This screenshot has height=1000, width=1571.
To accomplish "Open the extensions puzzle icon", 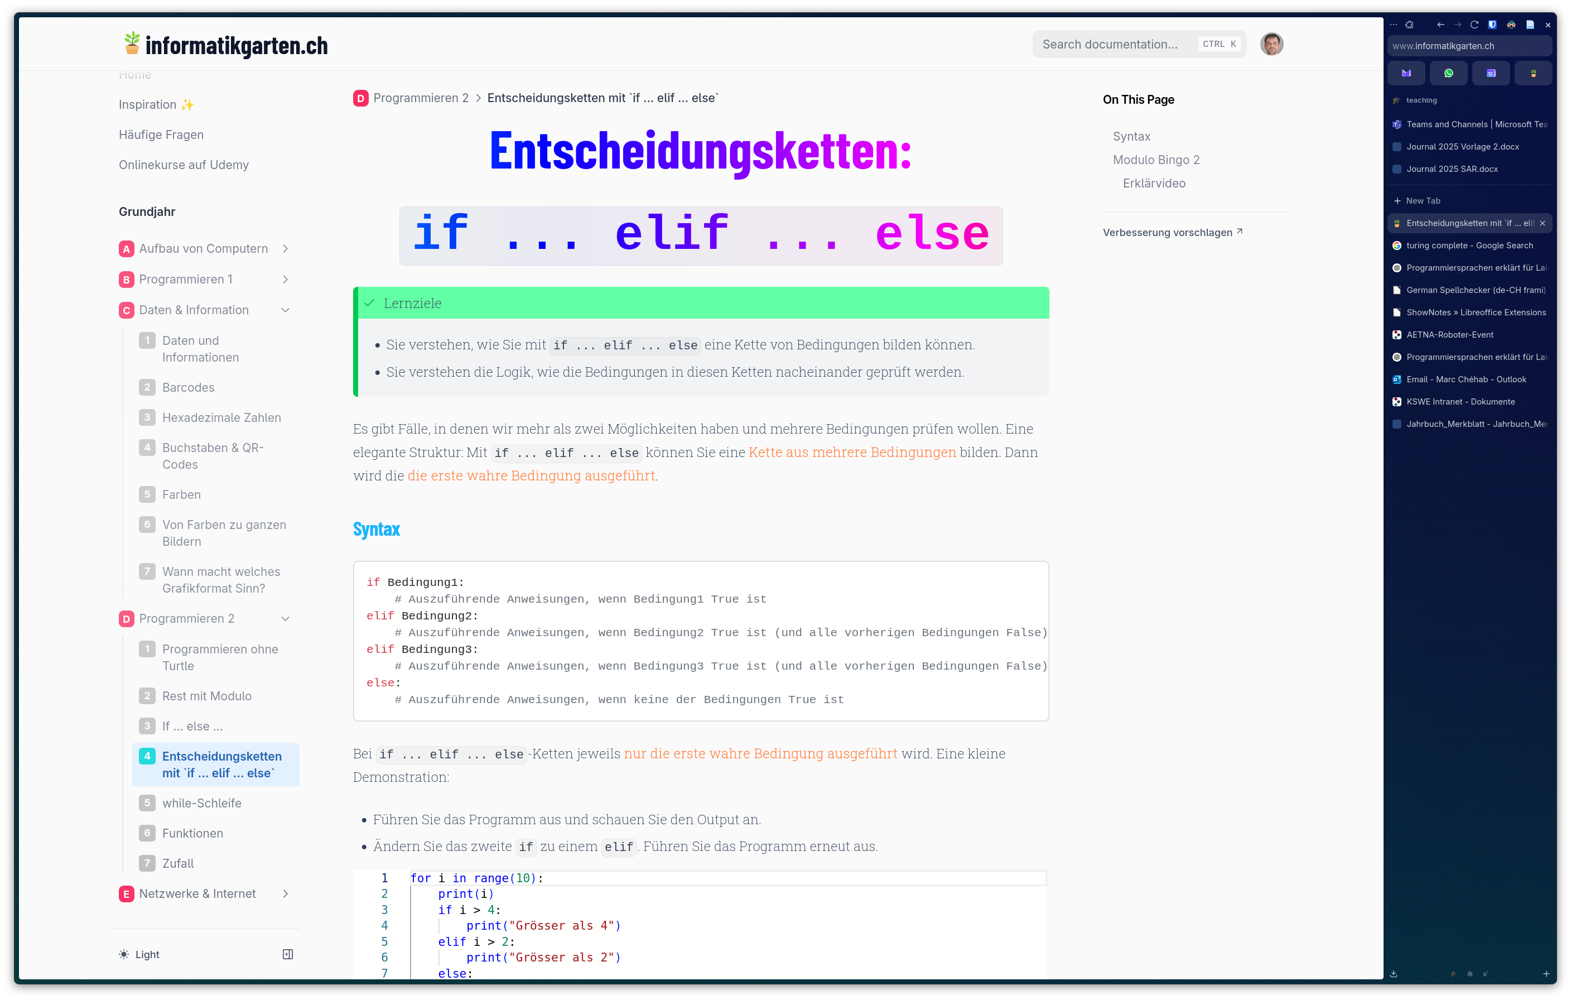I will [x=1409, y=25].
